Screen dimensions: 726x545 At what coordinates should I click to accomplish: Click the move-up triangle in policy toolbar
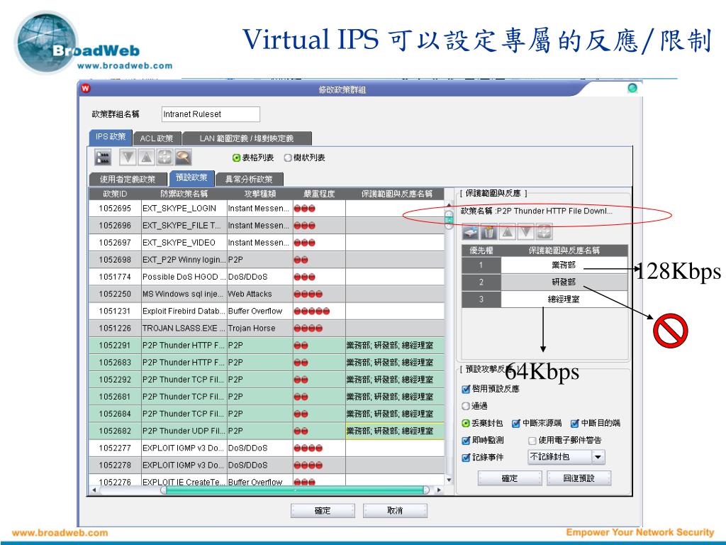tap(146, 158)
